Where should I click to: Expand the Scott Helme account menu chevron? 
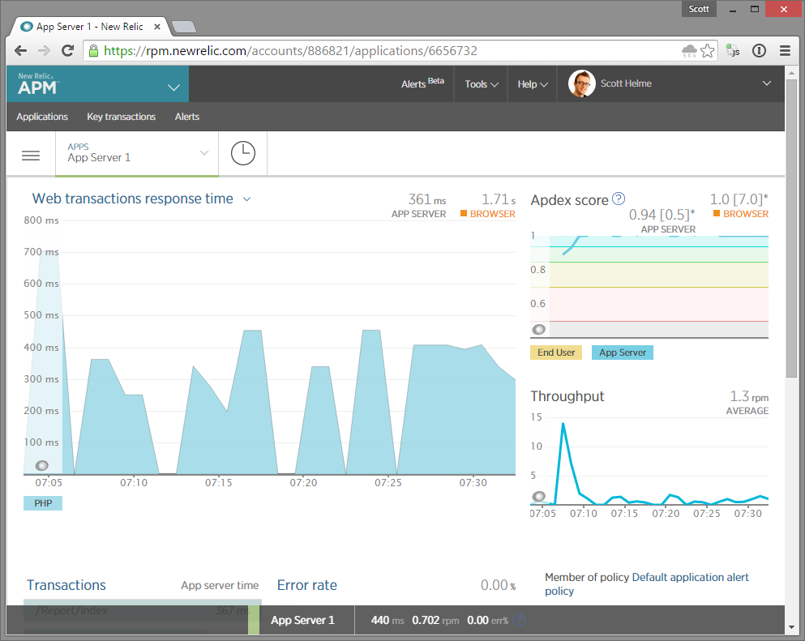coord(767,83)
